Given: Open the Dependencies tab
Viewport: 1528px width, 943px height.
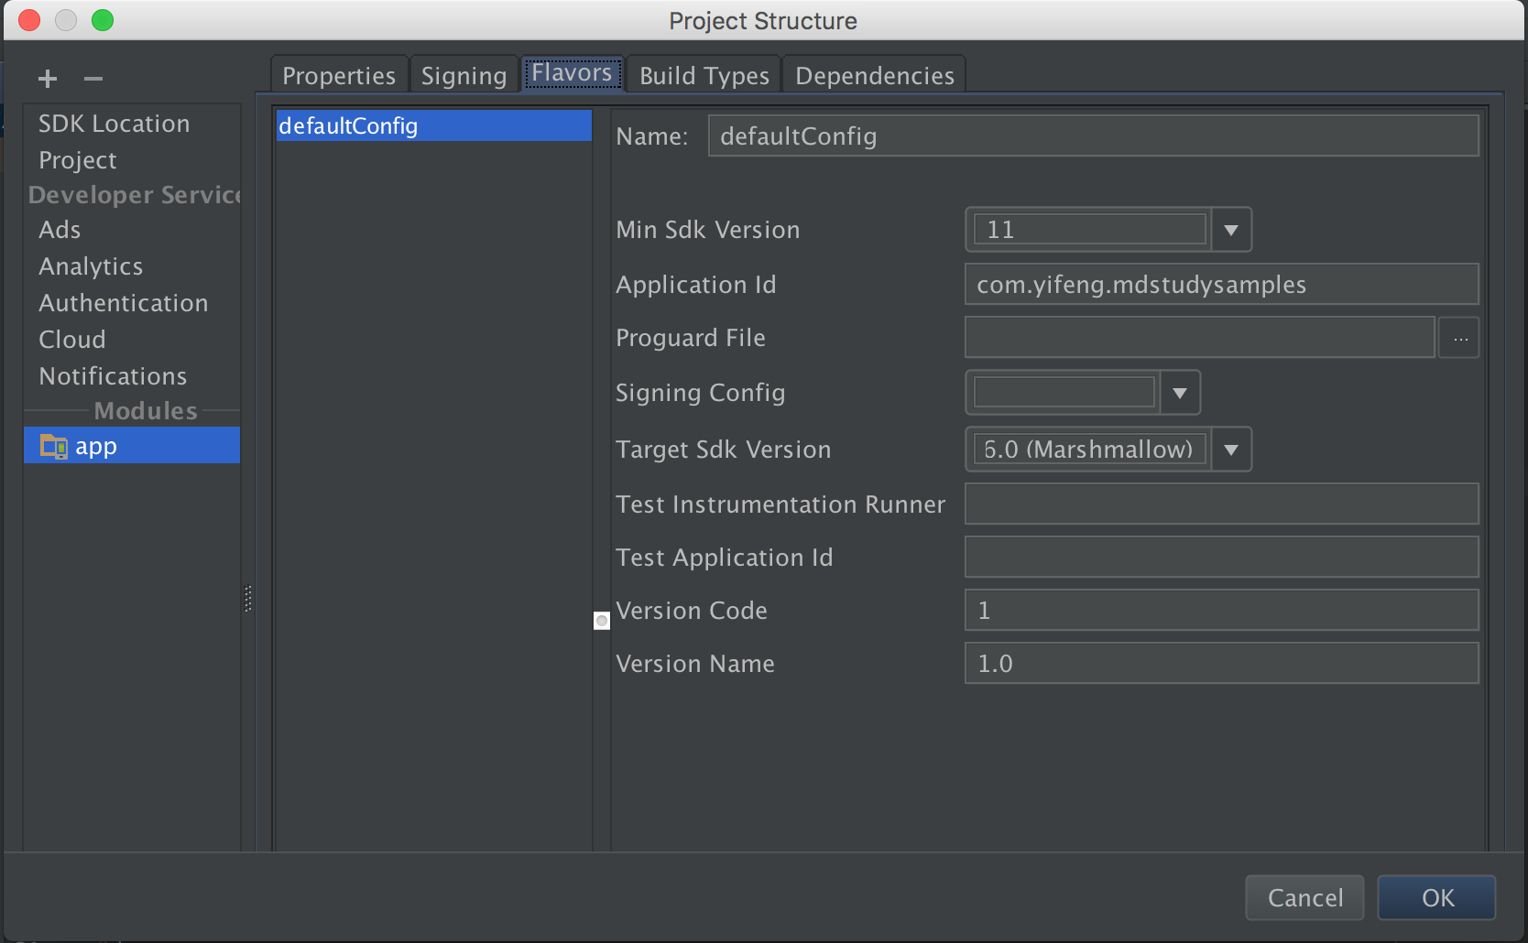Looking at the screenshot, I should tap(874, 75).
